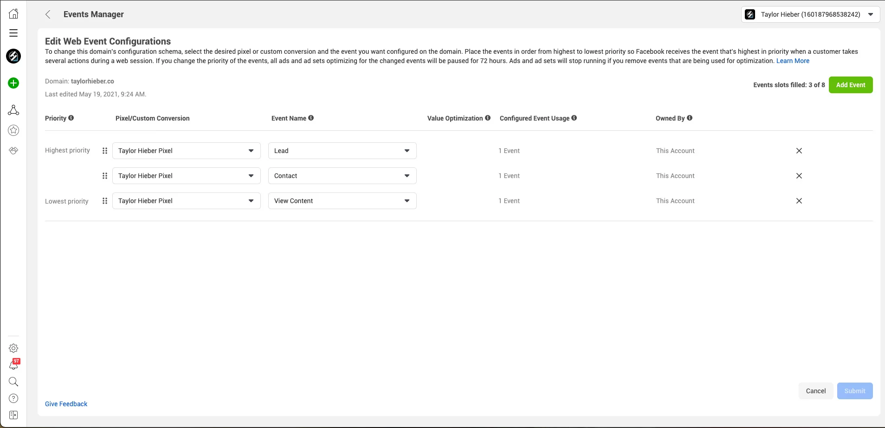Viewport: 885px width, 428px height.
Task: Click the Cancel button
Action: coord(815,391)
